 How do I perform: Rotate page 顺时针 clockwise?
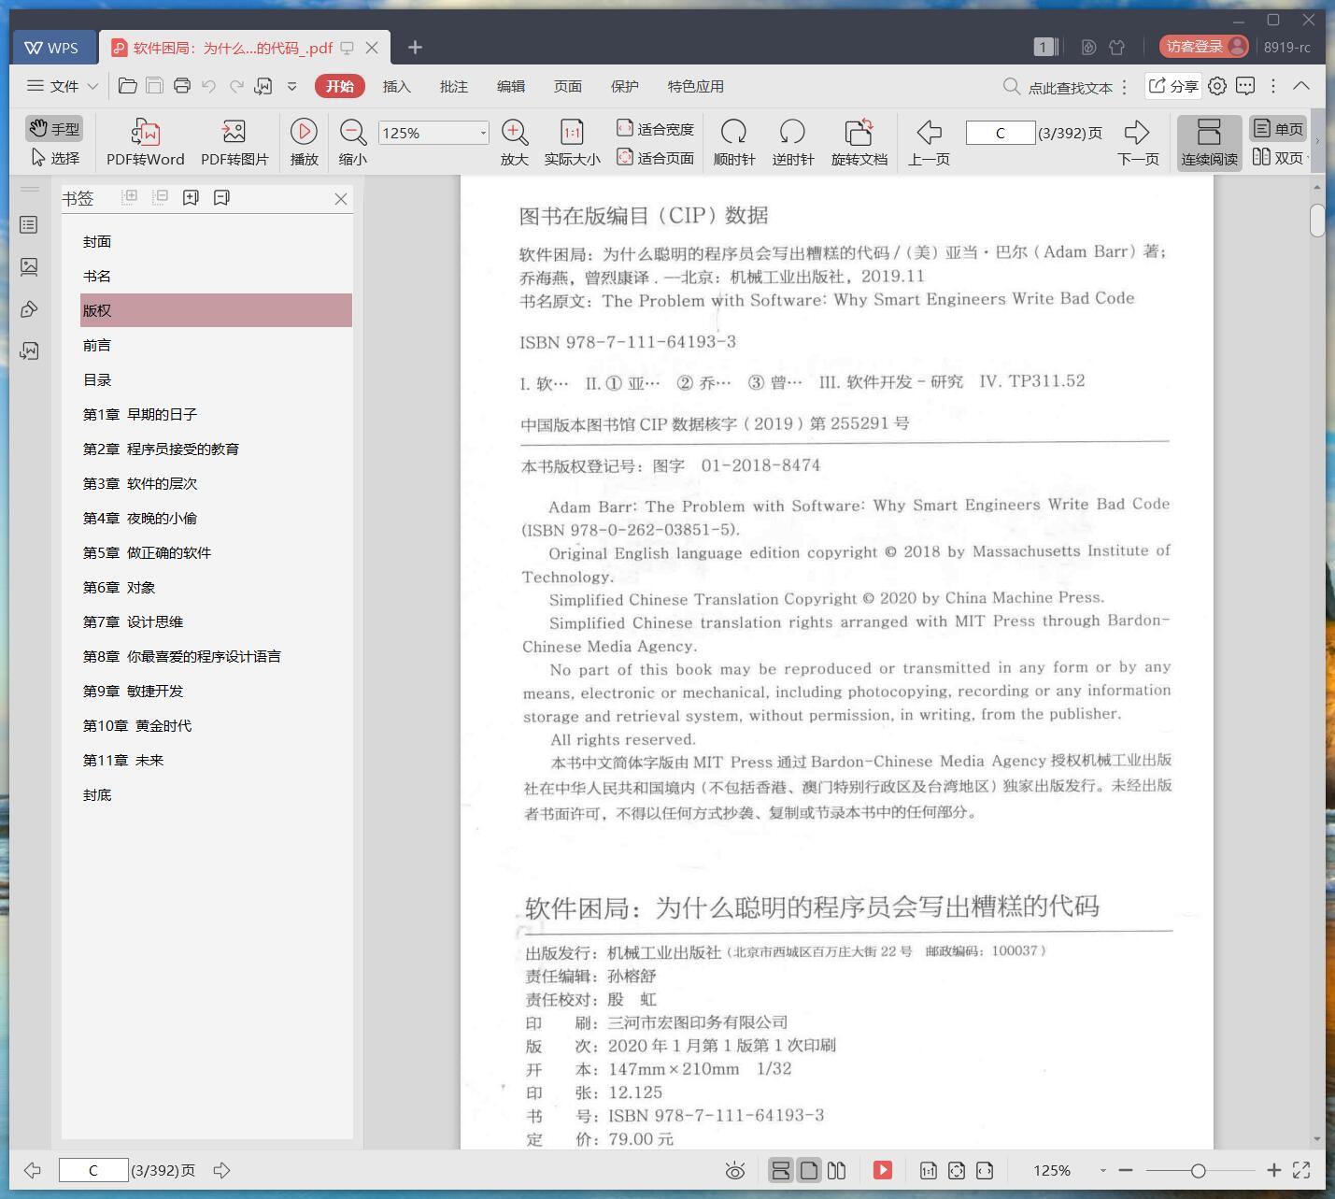coord(734,142)
